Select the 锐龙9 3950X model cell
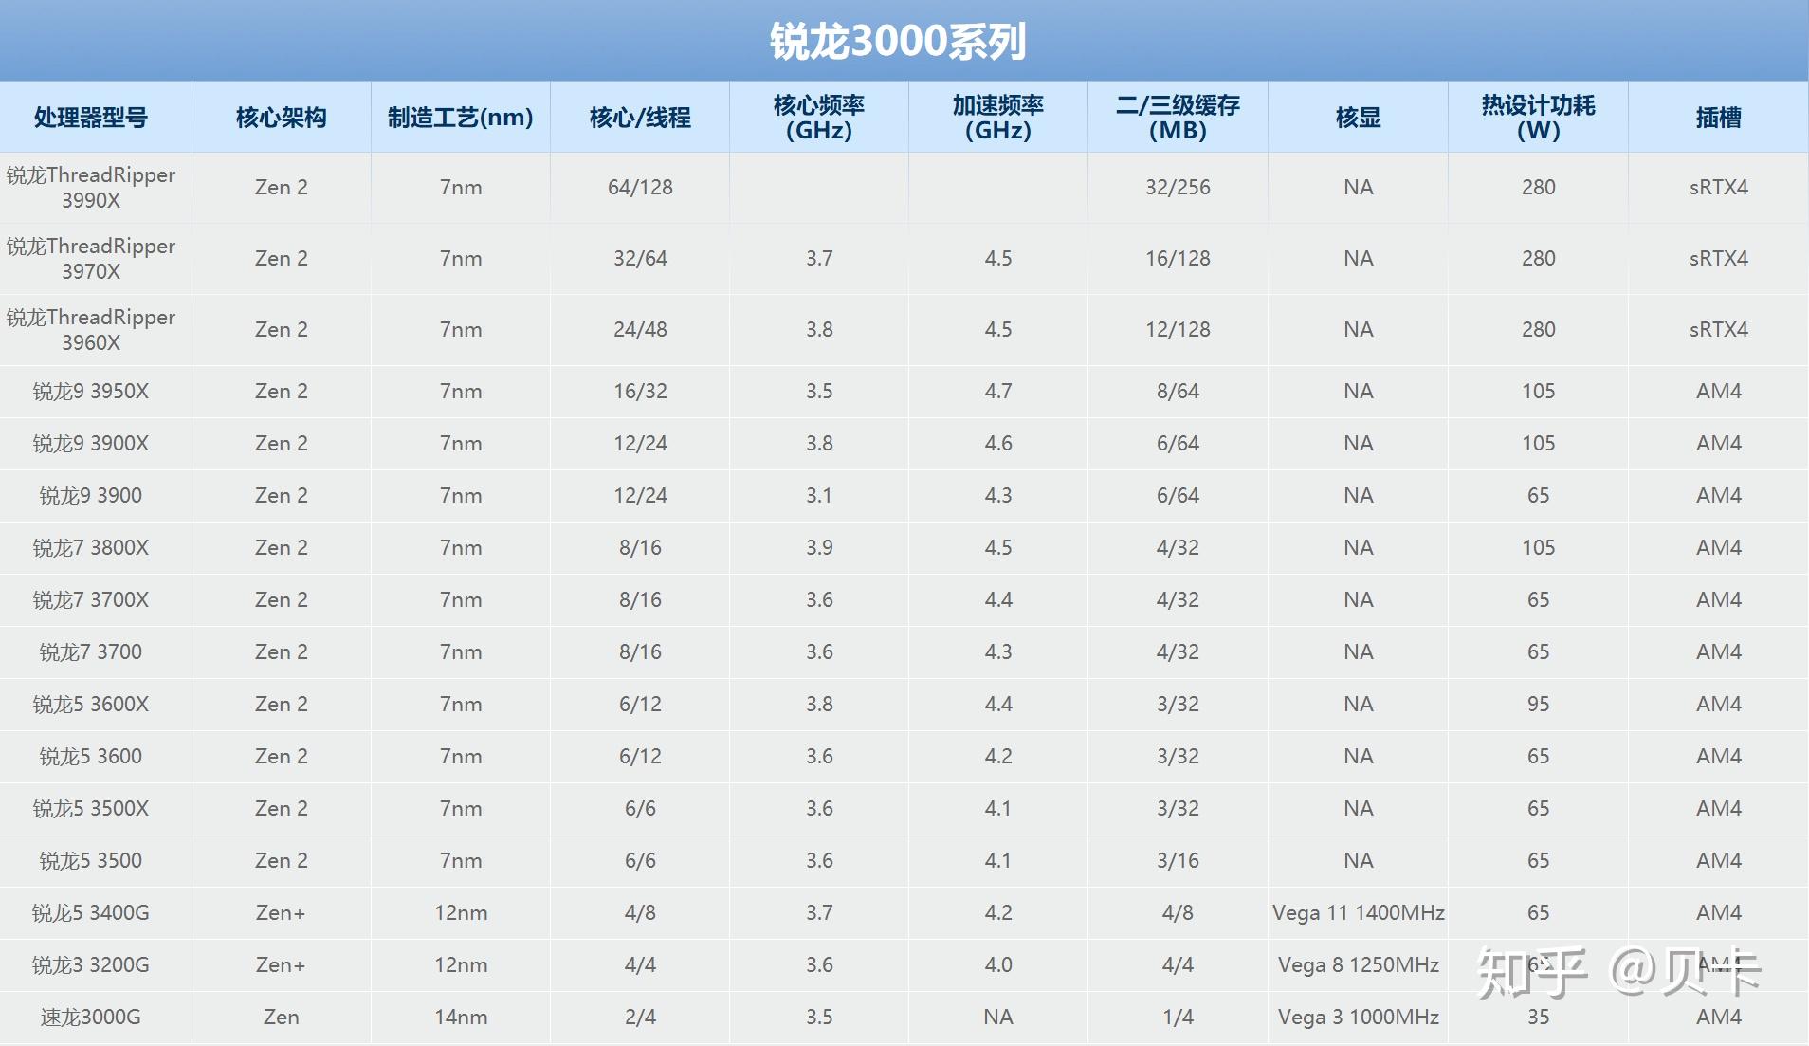This screenshot has height=1046, width=1809. coord(91,392)
